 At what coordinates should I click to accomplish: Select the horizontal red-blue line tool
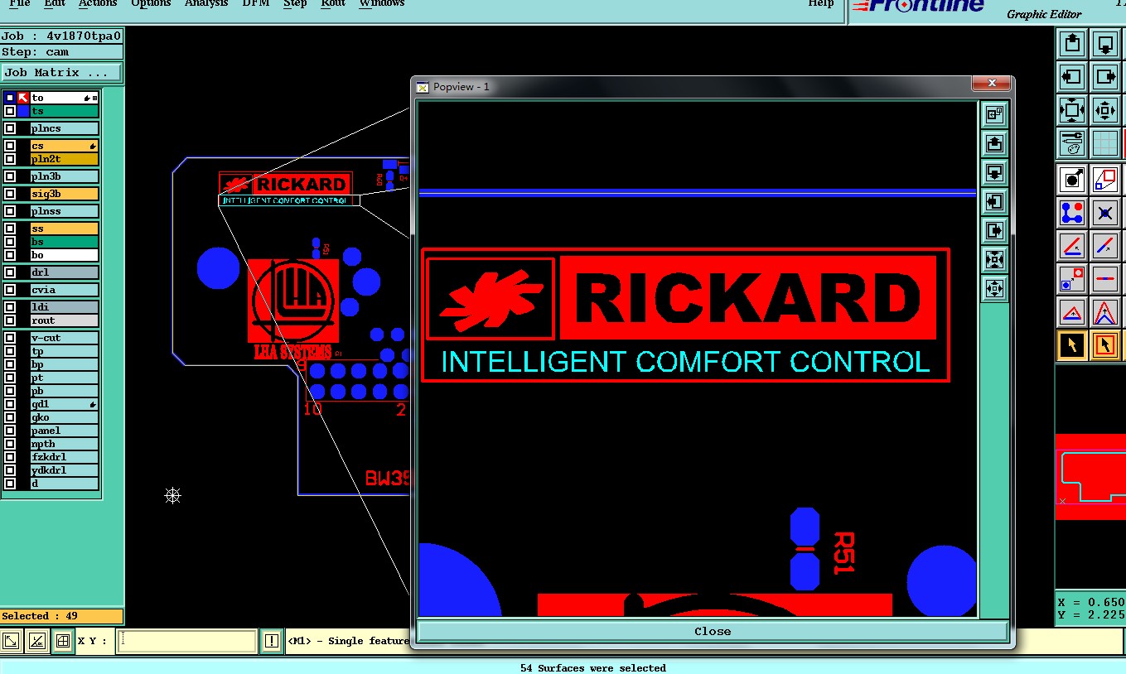(x=1104, y=279)
